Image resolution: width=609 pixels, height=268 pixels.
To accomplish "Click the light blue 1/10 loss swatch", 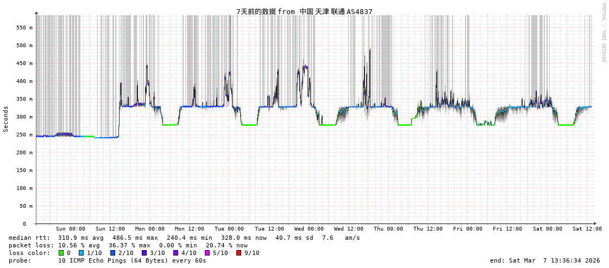I will point(81,253).
